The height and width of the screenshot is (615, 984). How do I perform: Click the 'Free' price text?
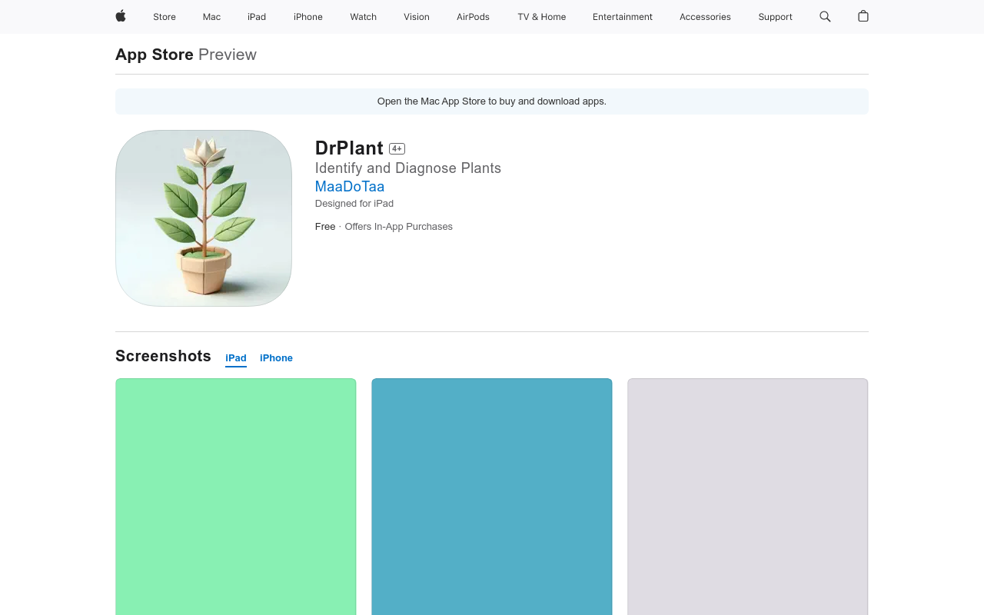tap(325, 227)
